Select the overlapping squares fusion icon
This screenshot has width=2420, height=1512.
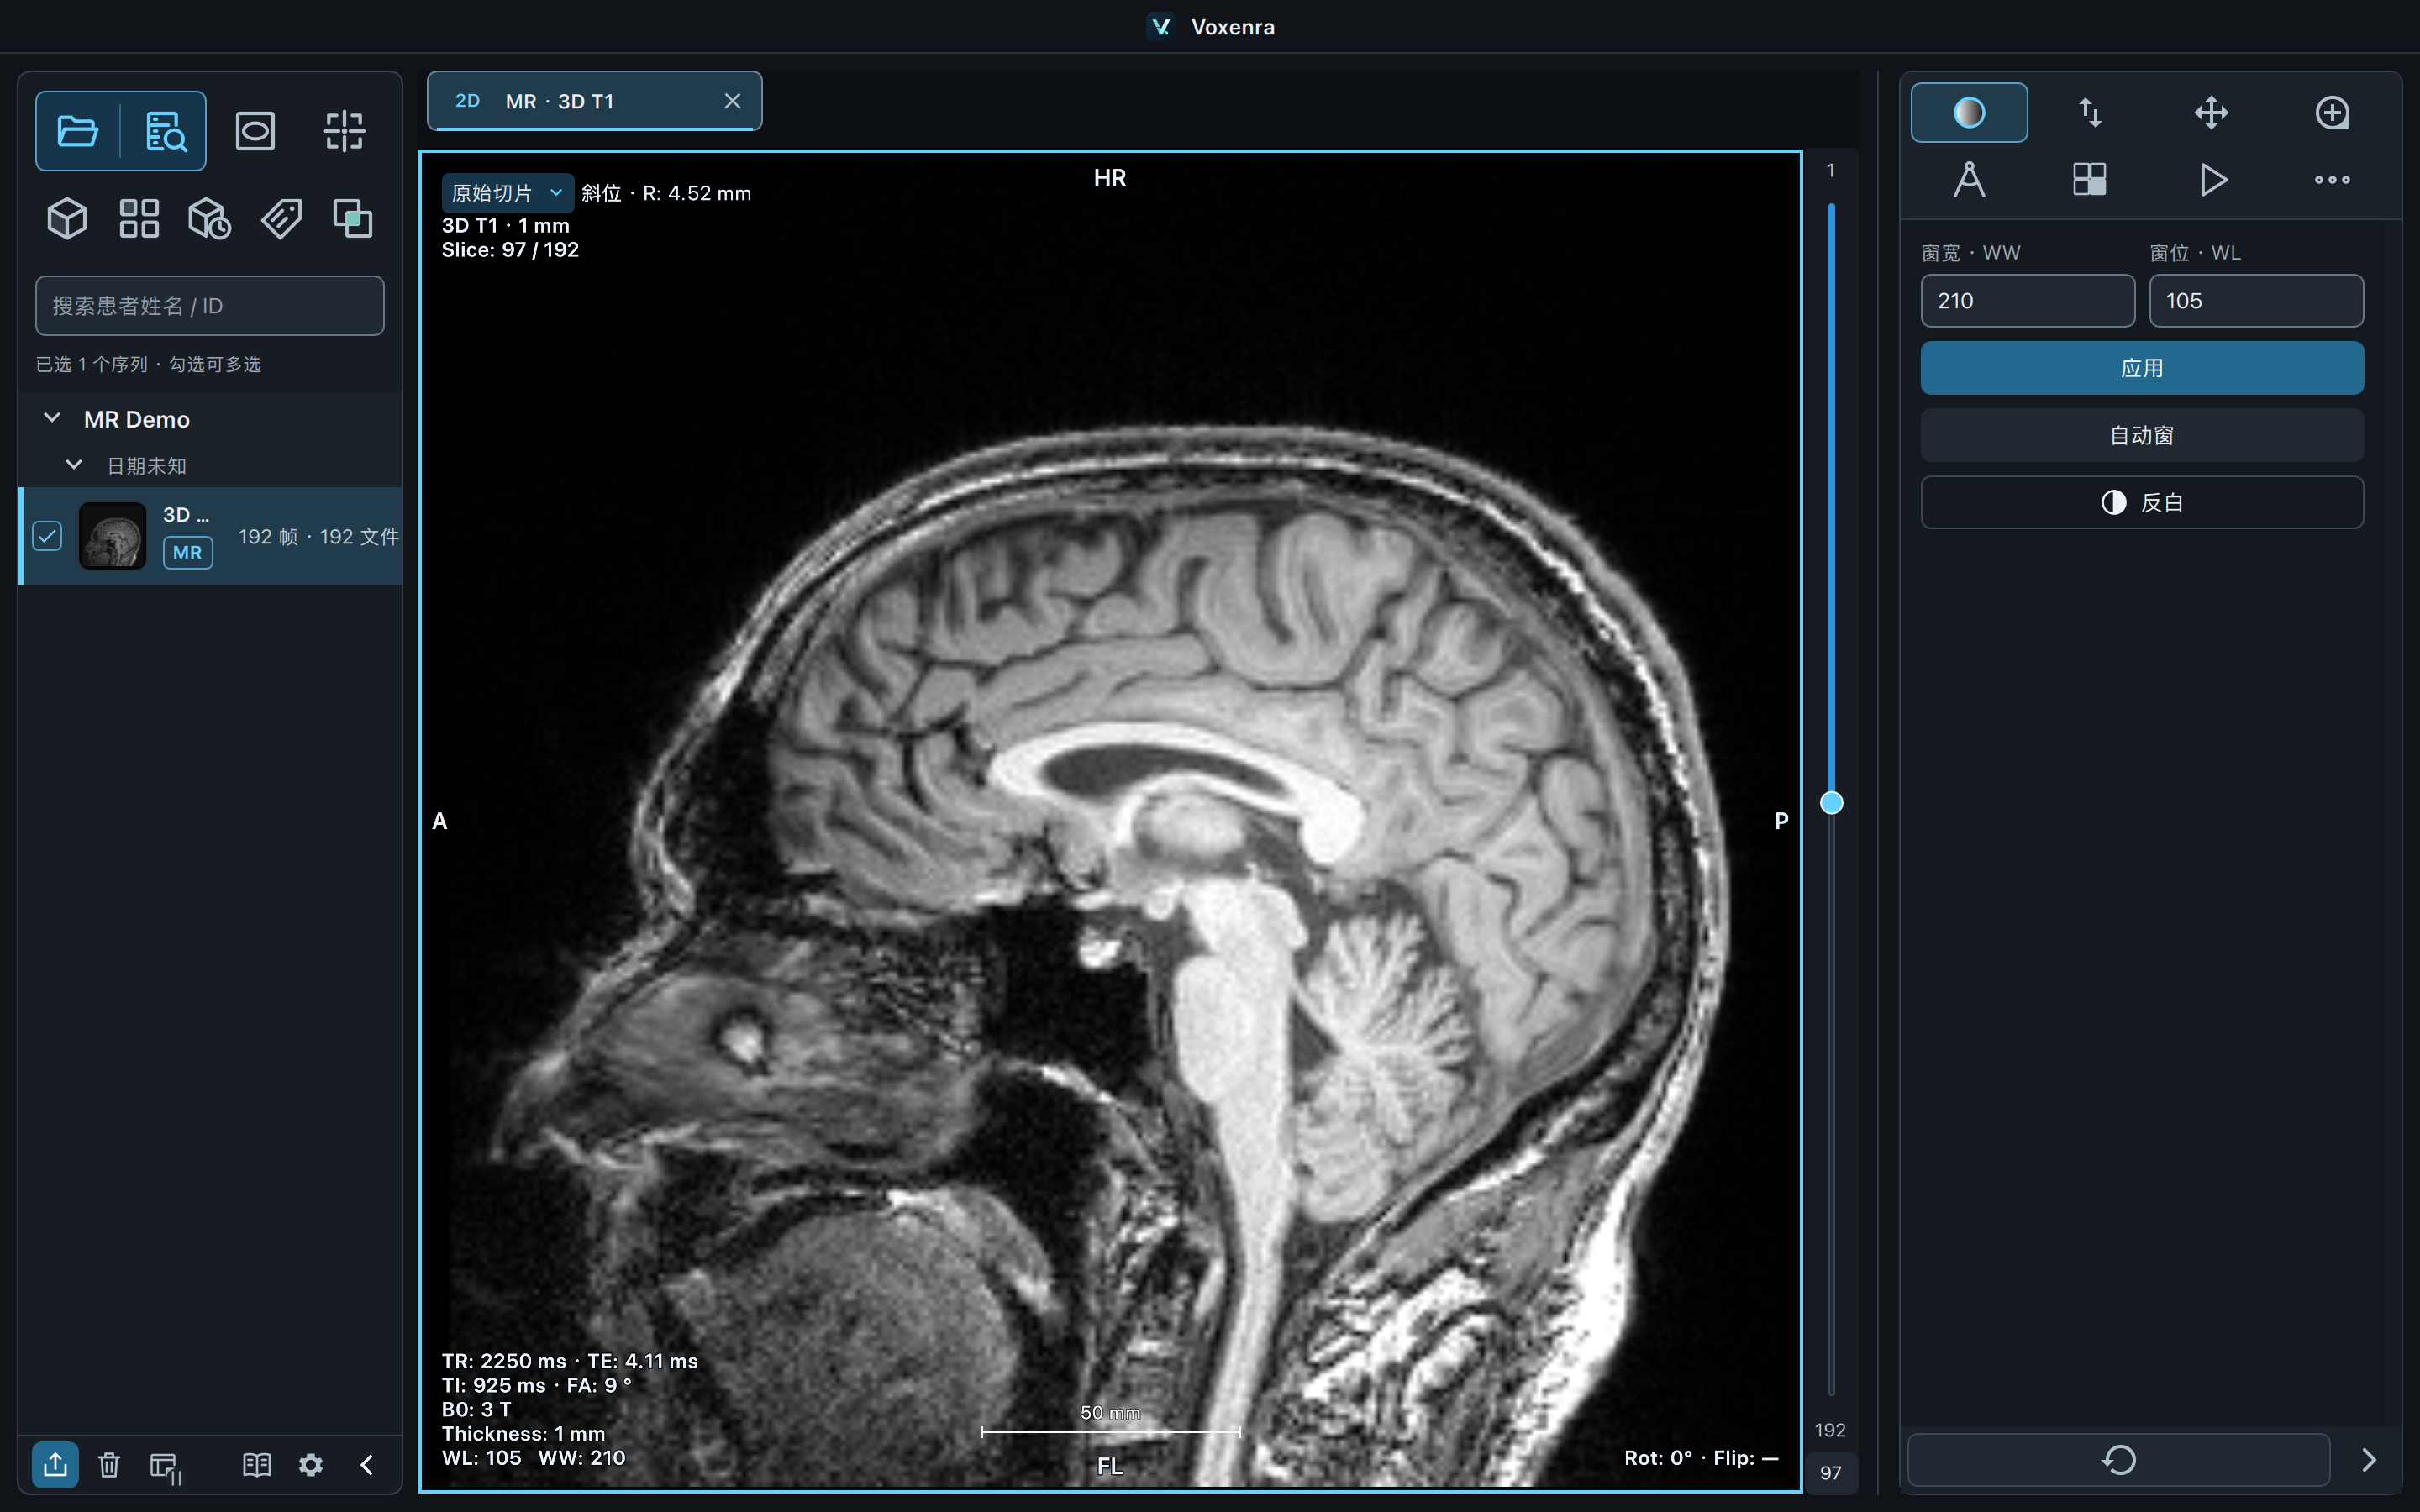(352, 218)
